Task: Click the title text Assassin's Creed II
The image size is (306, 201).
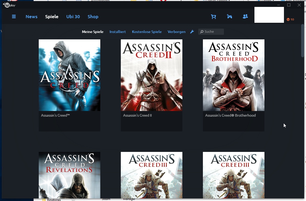Action: pyautogui.click(x=137, y=115)
